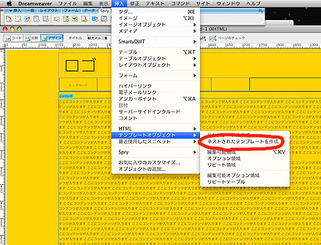Open the テキスト menu
Viewport: 321px width, 245px height.
click(x=155, y=3)
